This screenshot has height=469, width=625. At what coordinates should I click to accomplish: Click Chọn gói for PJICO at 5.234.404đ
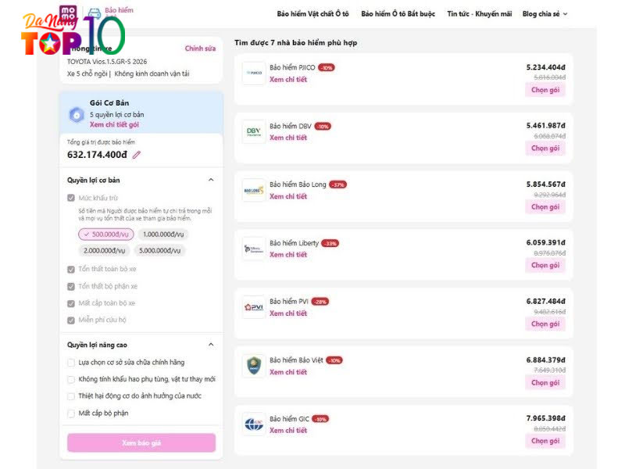[545, 90]
